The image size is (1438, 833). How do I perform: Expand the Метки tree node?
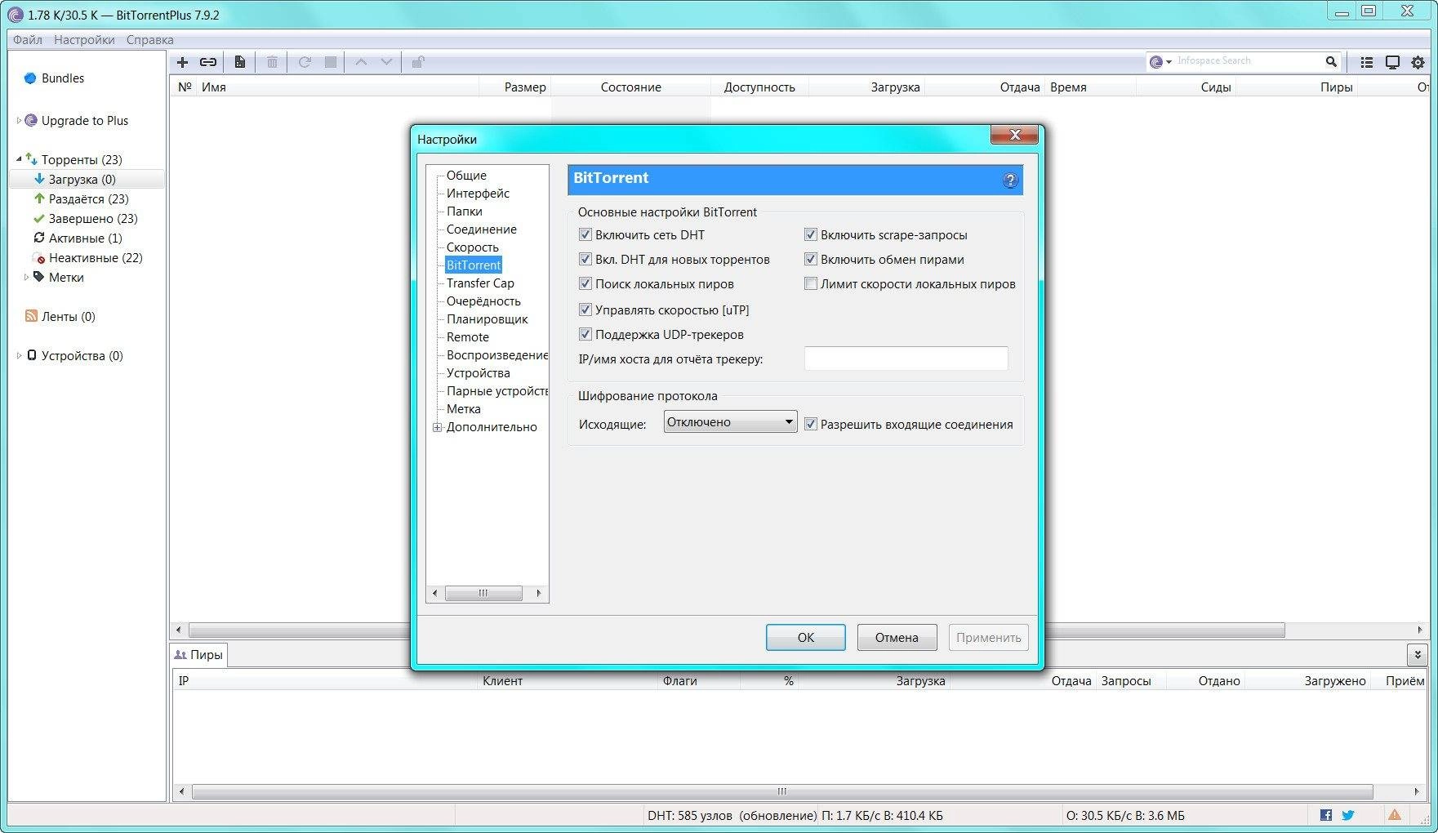click(26, 278)
